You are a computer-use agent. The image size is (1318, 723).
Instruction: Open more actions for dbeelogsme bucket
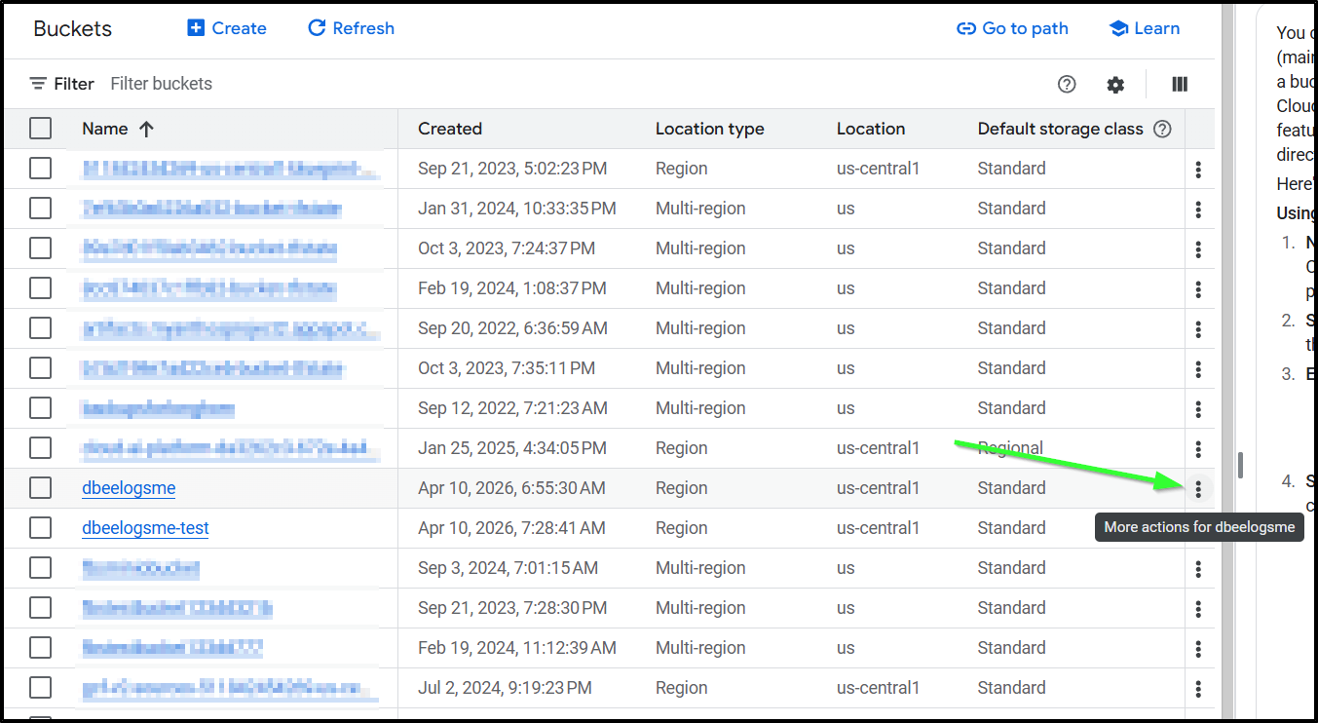pyautogui.click(x=1198, y=489)
